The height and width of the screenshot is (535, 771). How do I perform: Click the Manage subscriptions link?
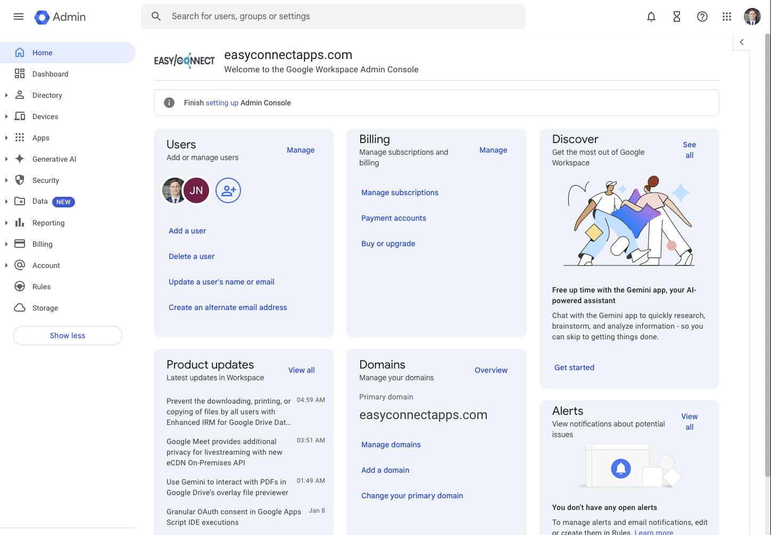tap(400, 193)
